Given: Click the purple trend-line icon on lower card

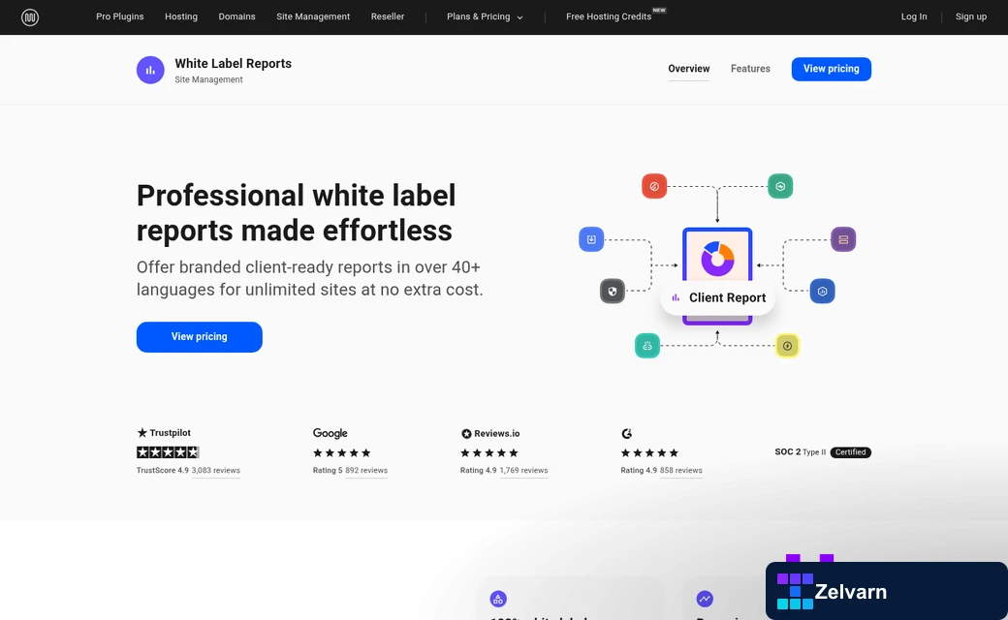Looking at the screenshot, I should pyautogui.click(x=705, y=599).
